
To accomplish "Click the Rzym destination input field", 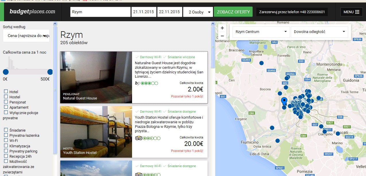I will click(x=100, y=12).
